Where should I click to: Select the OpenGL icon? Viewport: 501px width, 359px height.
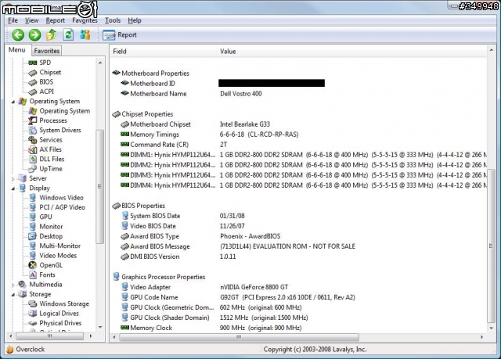[33, 265]
